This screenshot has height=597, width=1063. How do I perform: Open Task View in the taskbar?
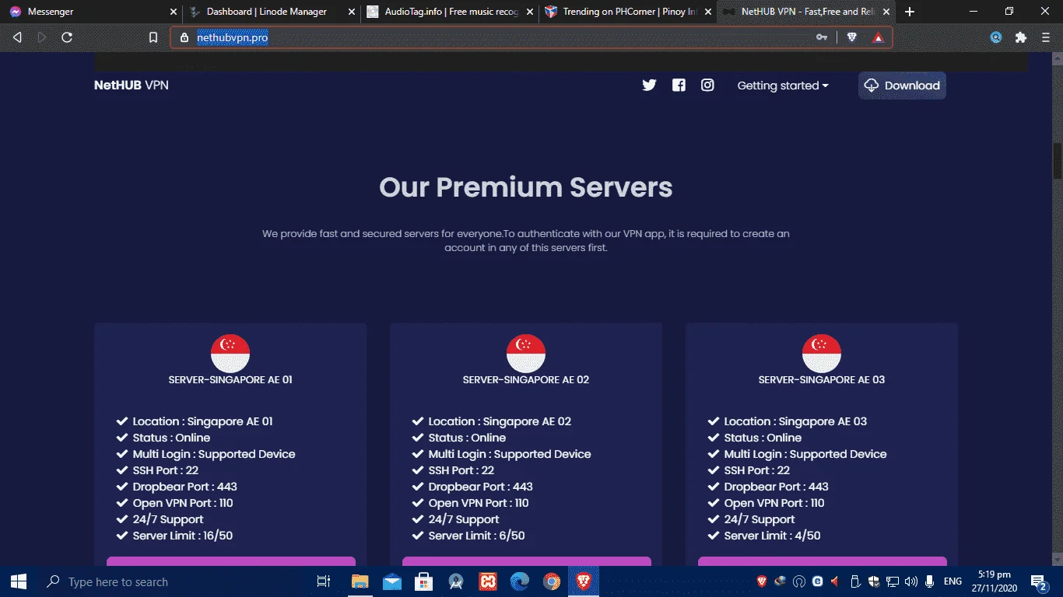tap(324, 581)
